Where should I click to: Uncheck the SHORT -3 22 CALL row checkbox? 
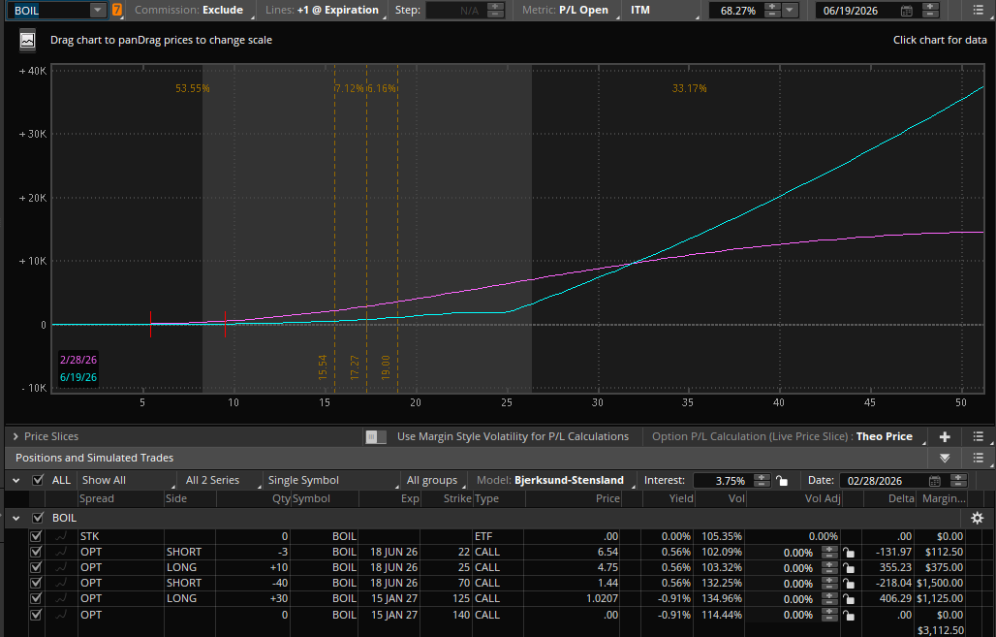36,552
